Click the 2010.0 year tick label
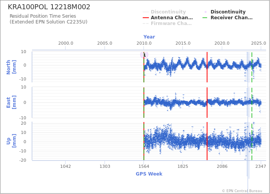Screen dimensions: 270x194 pos(144,43)
